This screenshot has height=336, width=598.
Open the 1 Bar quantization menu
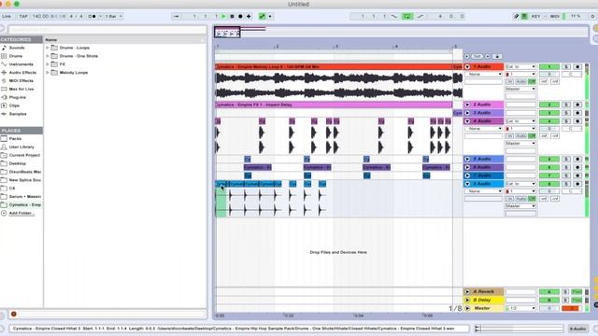tap(114, 17)
